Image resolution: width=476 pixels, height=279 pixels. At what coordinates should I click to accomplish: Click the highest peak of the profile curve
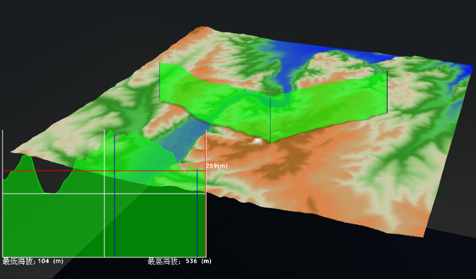tap(111, 132)
